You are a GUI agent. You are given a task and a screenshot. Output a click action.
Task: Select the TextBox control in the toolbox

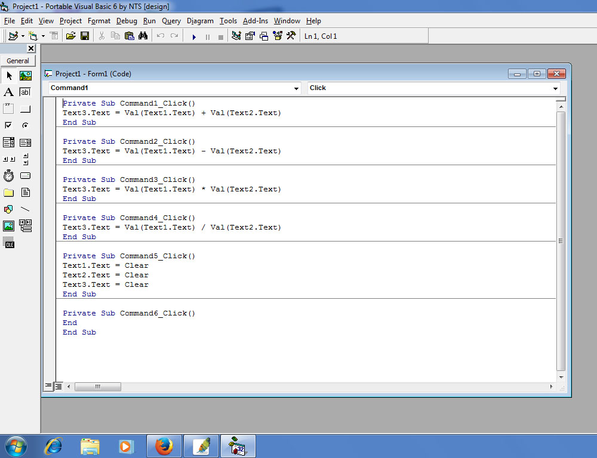pos(25,92)
